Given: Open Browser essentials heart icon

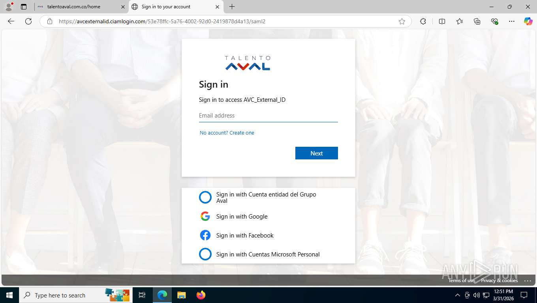Looking at the screenshot, I should [x=494, y=21].
